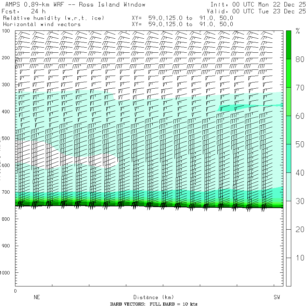The width and height of the screenshot is (308, 308).
Task: Click the 'Fcst: 24 h' forecast label
Action: tap(24, 11)
